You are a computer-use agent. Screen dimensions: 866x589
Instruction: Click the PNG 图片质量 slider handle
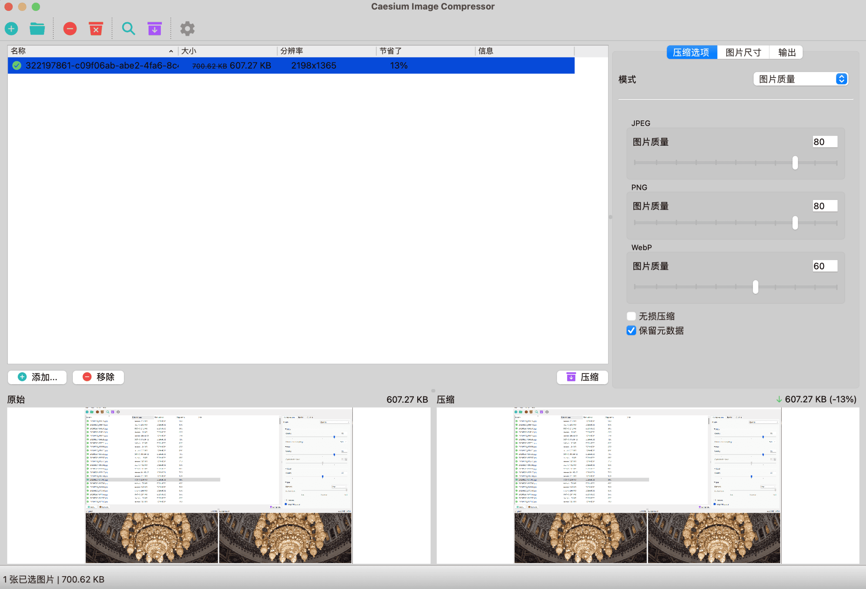click(795, 223)
